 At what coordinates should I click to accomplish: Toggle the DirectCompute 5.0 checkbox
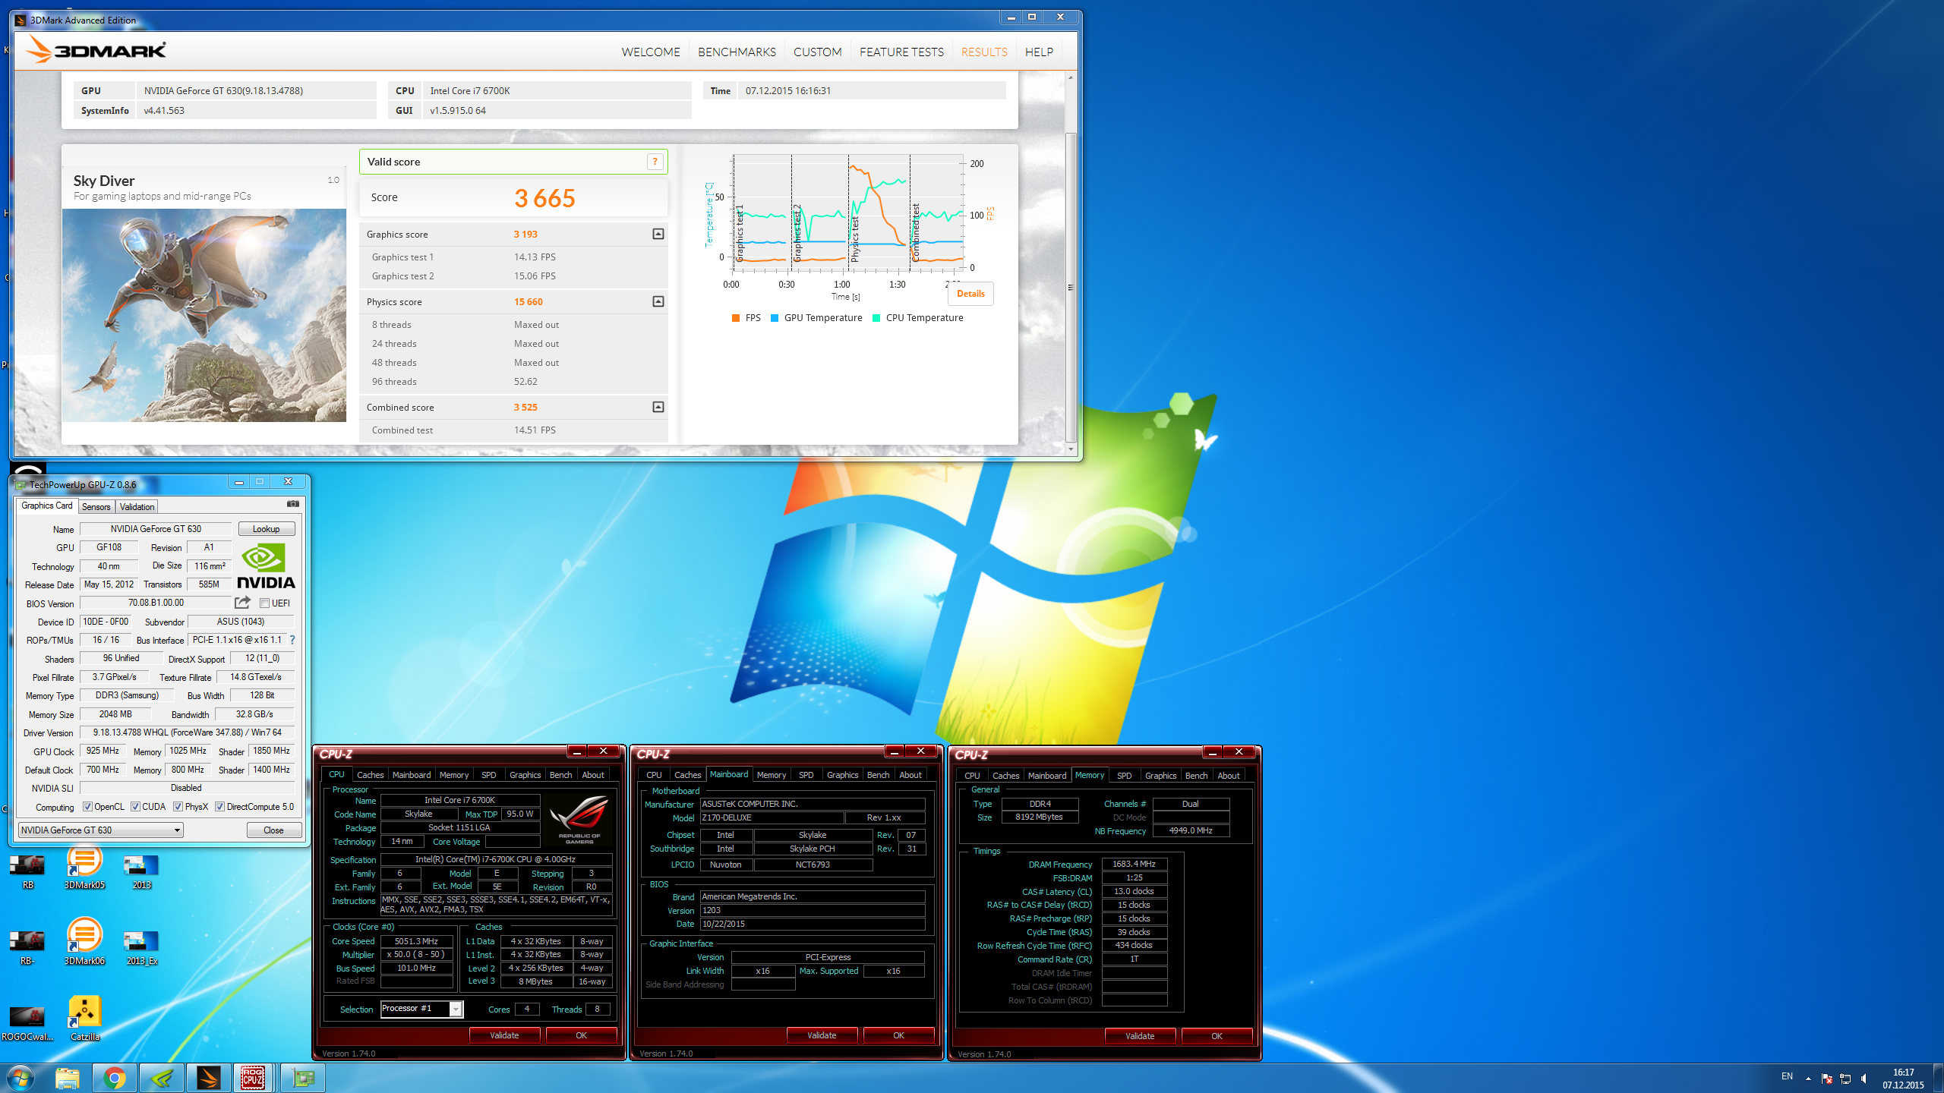pyautogui.click(x=220, y=807)
